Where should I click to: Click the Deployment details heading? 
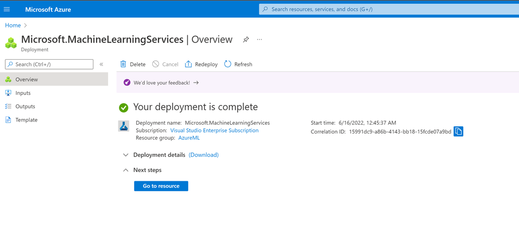click(x=159, y=155)
